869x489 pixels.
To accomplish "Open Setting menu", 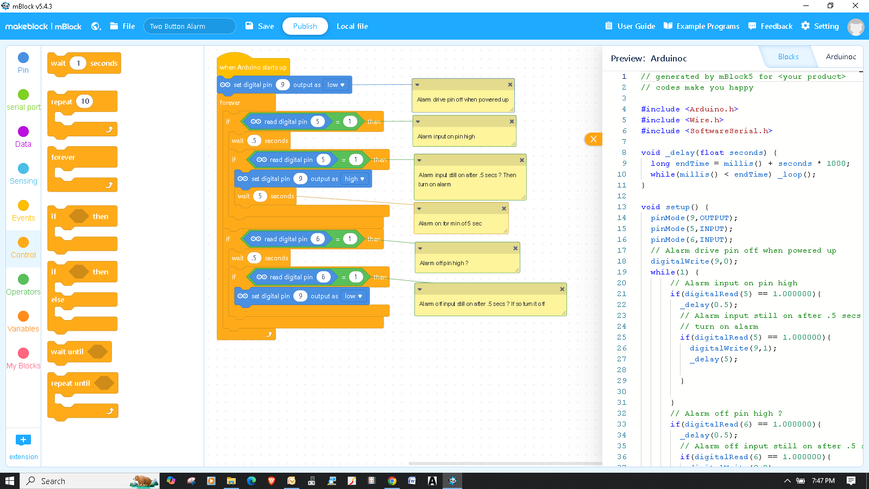I will pos(820,26).
